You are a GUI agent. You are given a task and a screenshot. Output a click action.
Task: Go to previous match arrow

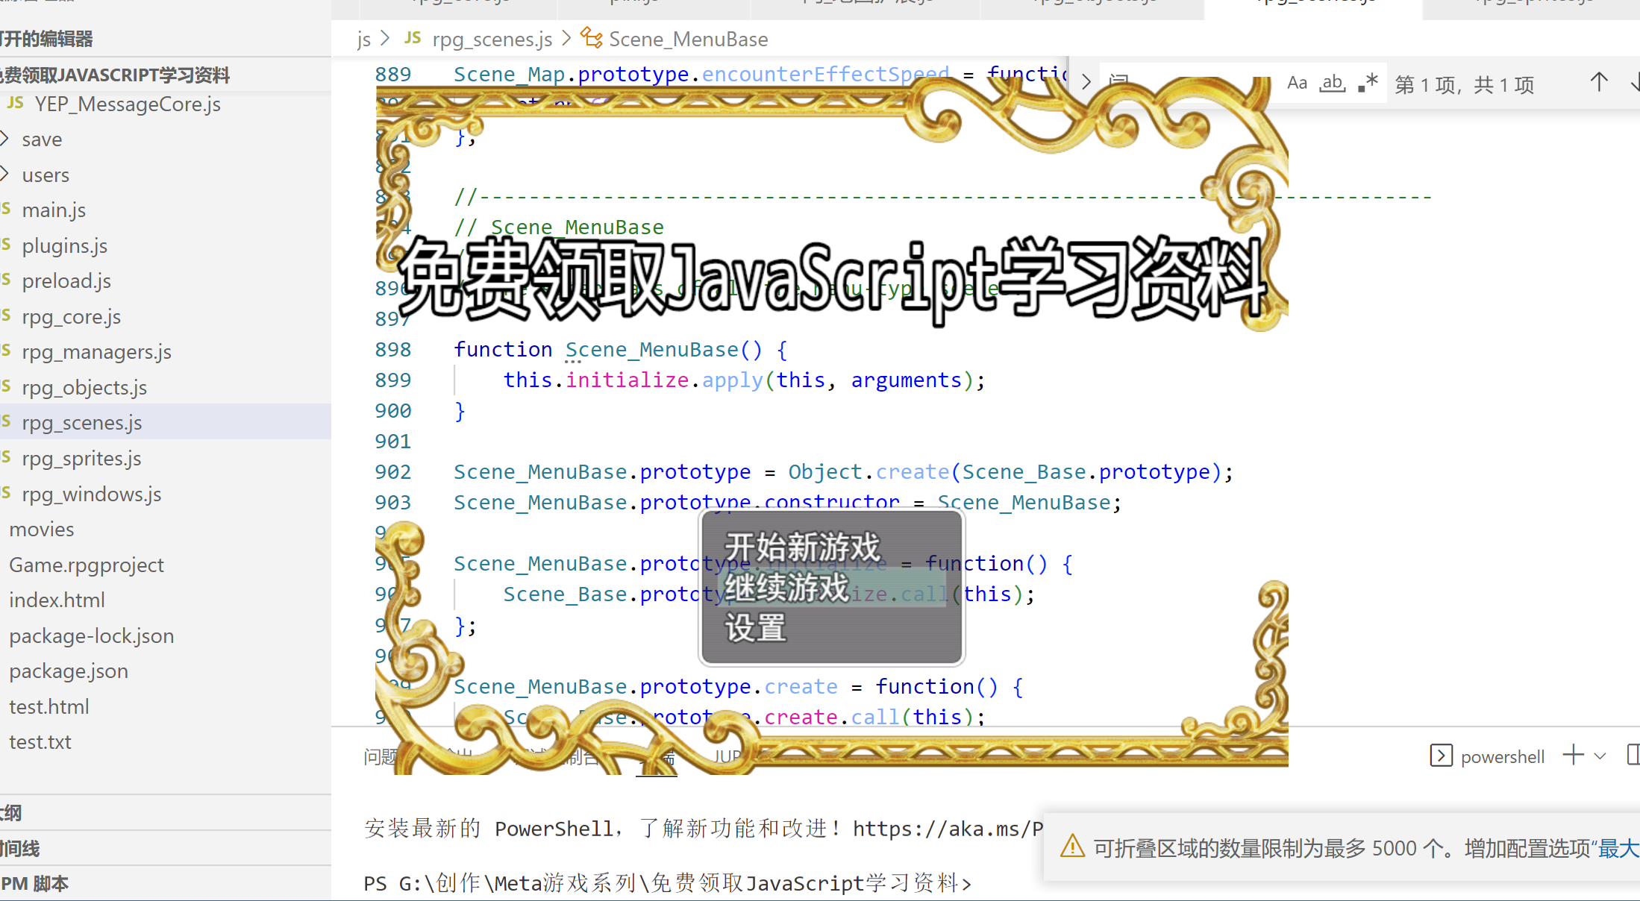[x=1598, y=83]
